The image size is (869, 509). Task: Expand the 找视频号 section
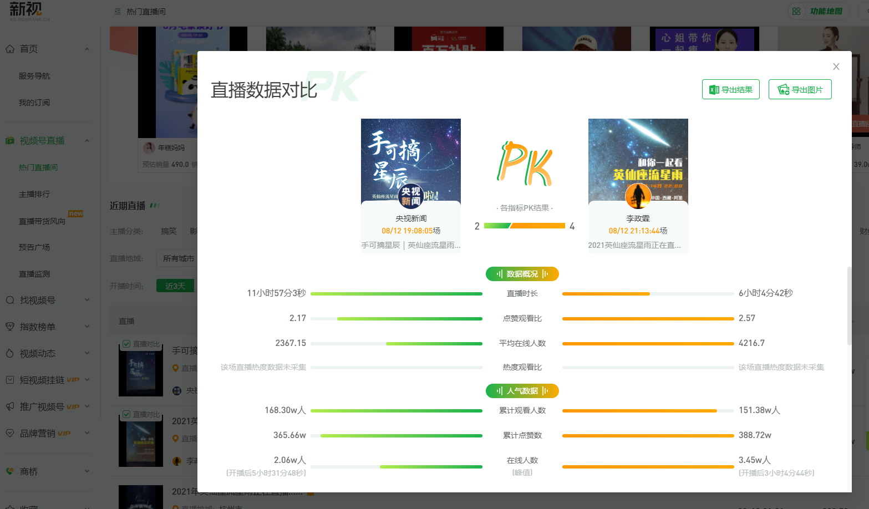click(x=87, y=300)
